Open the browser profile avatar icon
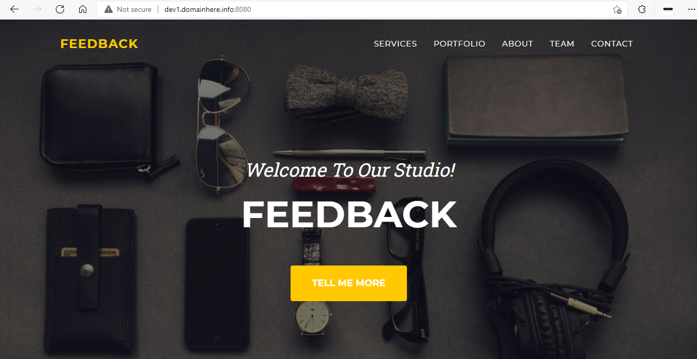The height and width of the screenshot is (359, 697). click(x=668, y=9)
